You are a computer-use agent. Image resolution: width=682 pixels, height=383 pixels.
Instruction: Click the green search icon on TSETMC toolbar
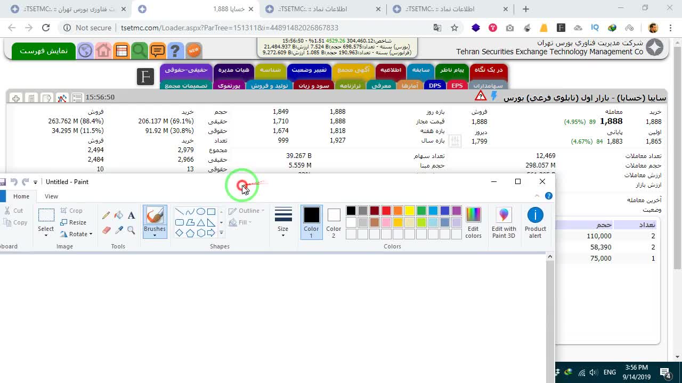click(140, 51)
